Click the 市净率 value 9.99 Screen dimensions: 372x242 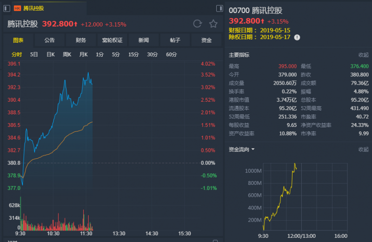[x=364, y=133]
